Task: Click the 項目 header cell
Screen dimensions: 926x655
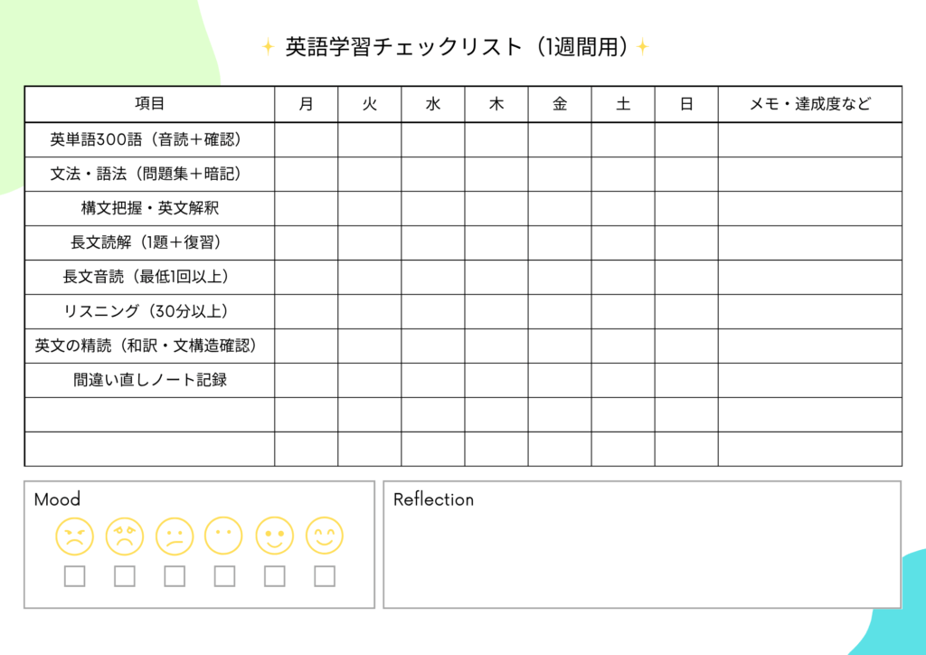Action: point(150,104)
